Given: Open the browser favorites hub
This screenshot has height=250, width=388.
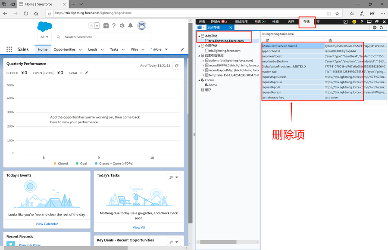Looking at the screenshot, I should coord(352,14).
